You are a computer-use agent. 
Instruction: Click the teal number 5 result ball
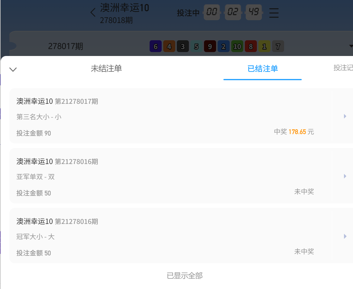click(x=196, y=46)
